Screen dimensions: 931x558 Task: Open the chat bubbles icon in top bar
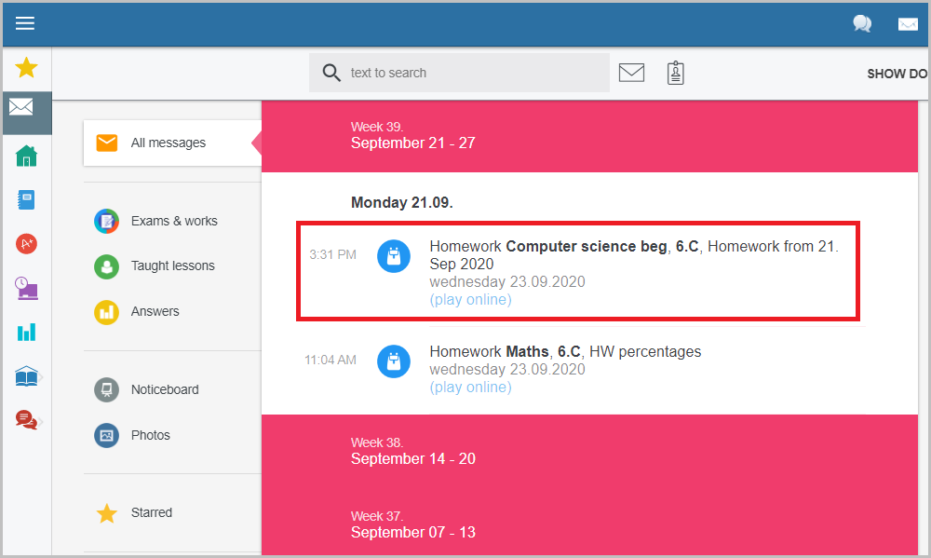click(862, 24)
